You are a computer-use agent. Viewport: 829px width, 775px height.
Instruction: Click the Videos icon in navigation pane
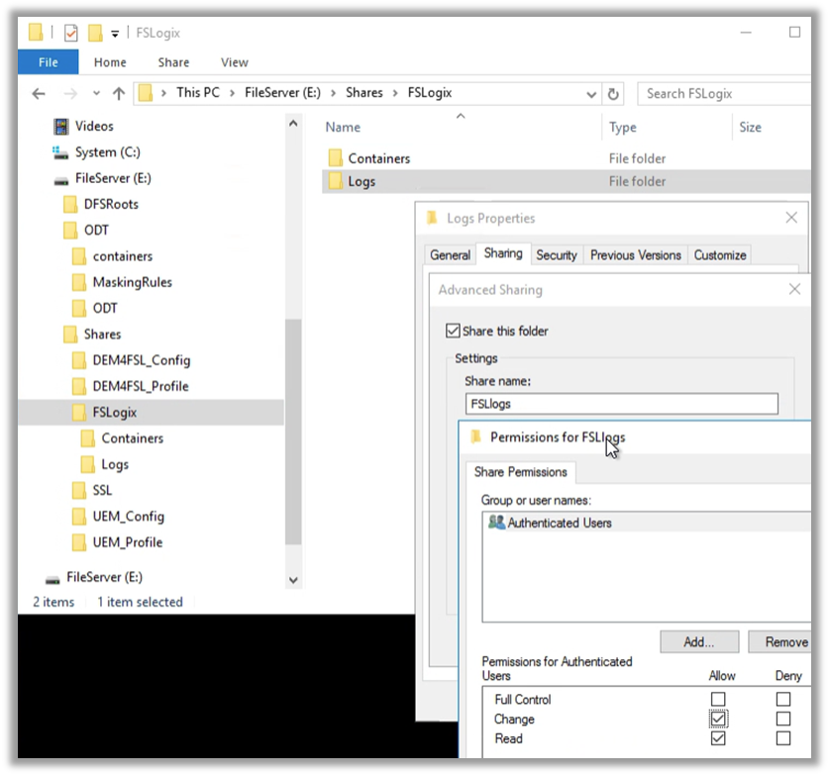[61, 127]
